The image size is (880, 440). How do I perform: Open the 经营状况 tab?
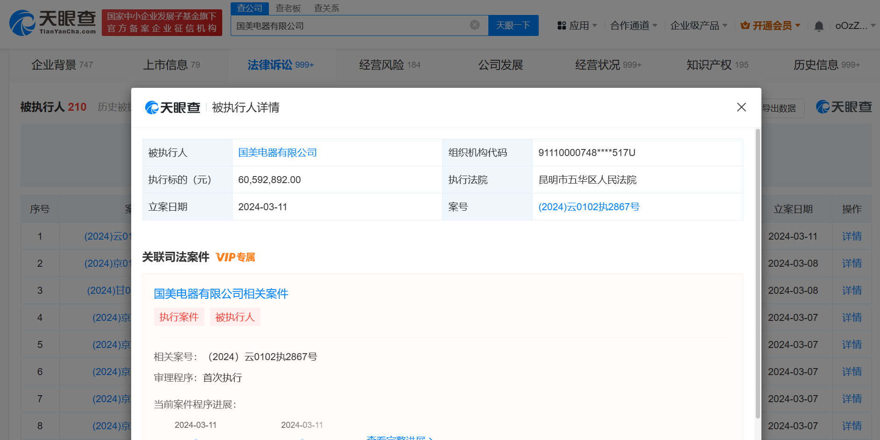608,65
